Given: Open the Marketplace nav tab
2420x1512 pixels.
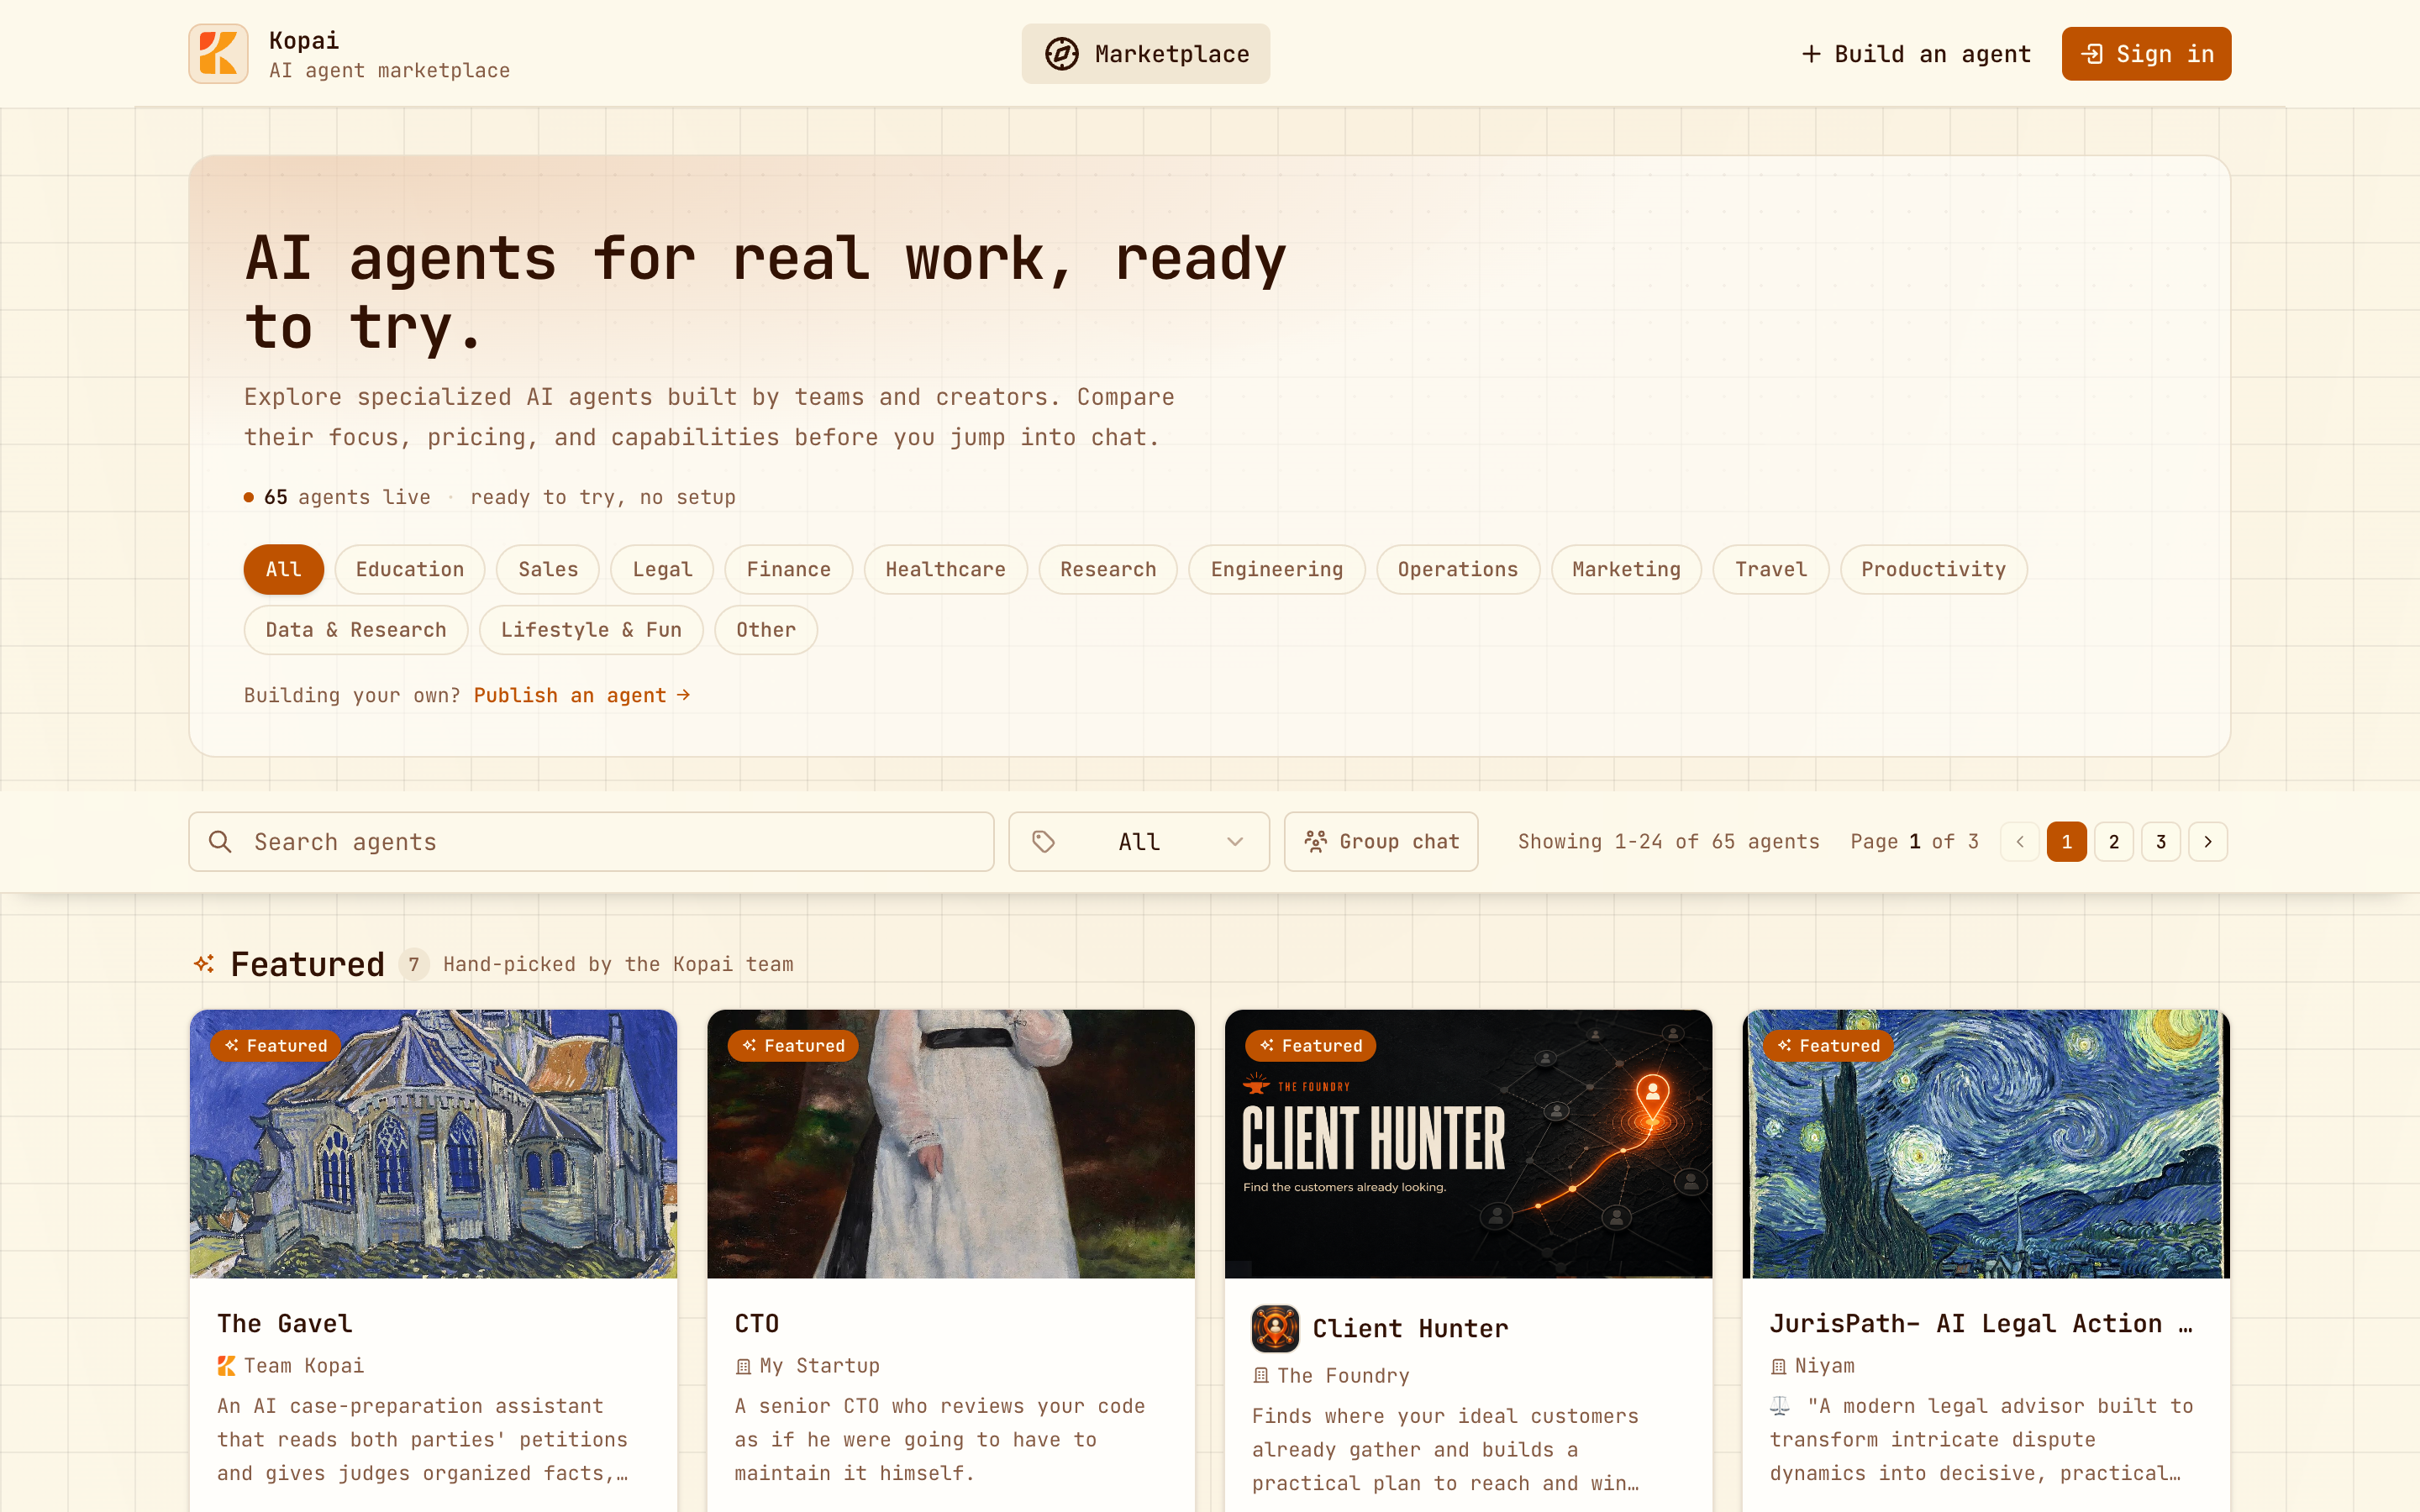Looking at the screenshot, I should pyautogui.click(x=1146, y=54).
